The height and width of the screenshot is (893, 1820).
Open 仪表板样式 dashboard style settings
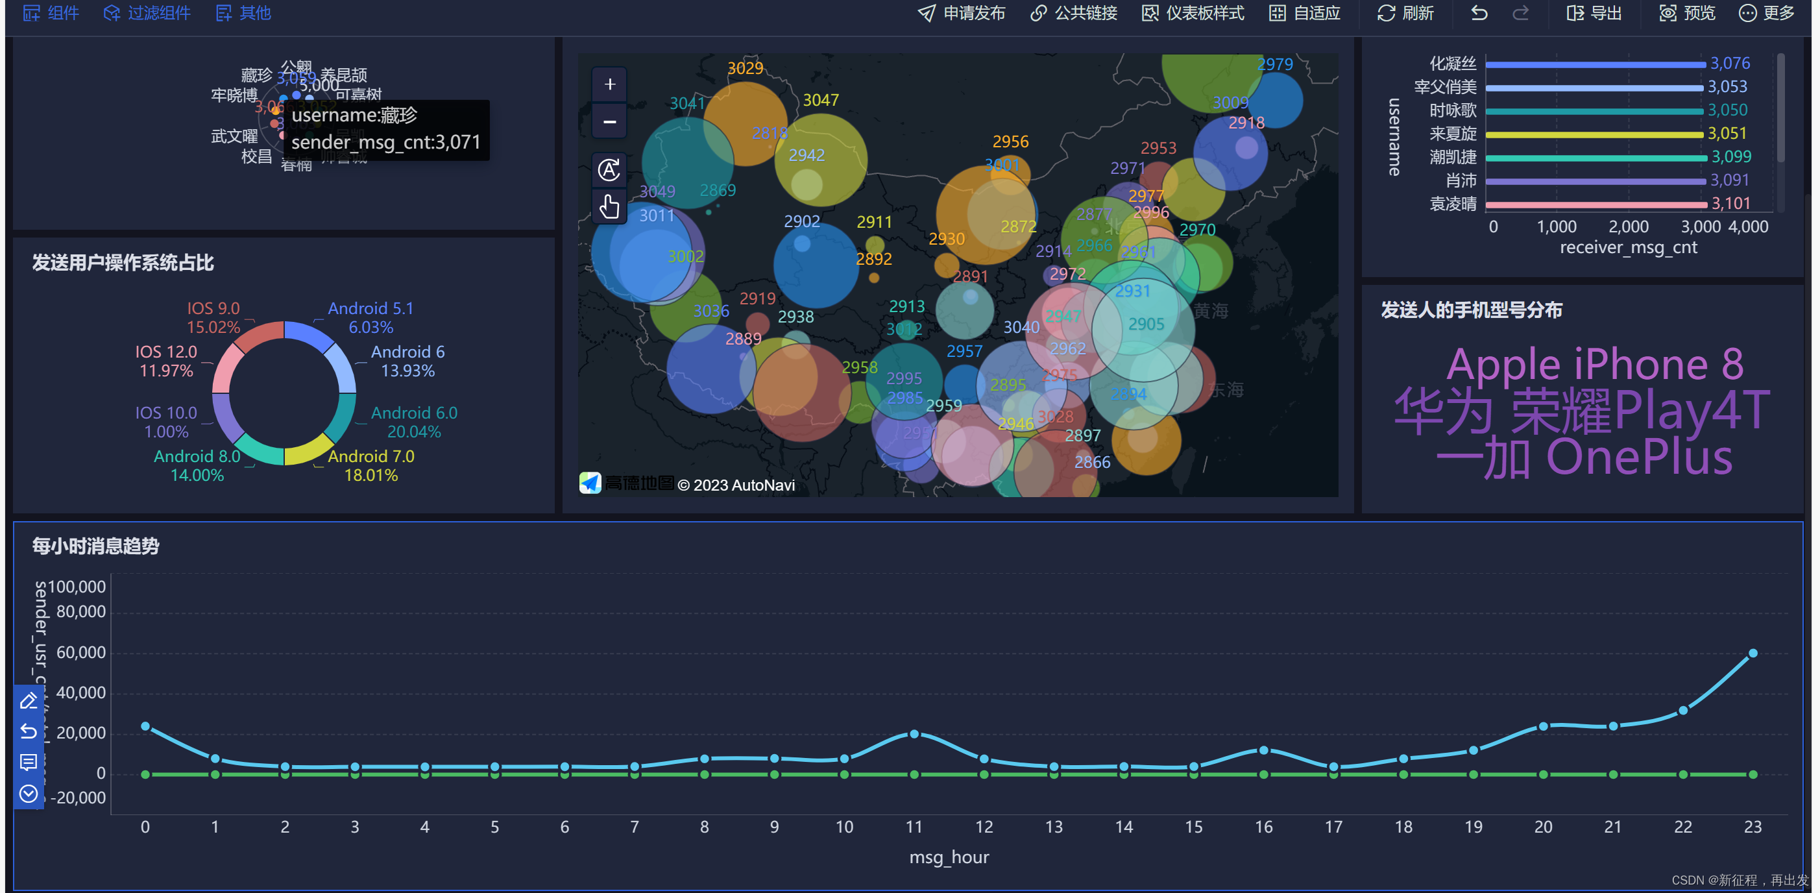click(x=1193, y=13)
